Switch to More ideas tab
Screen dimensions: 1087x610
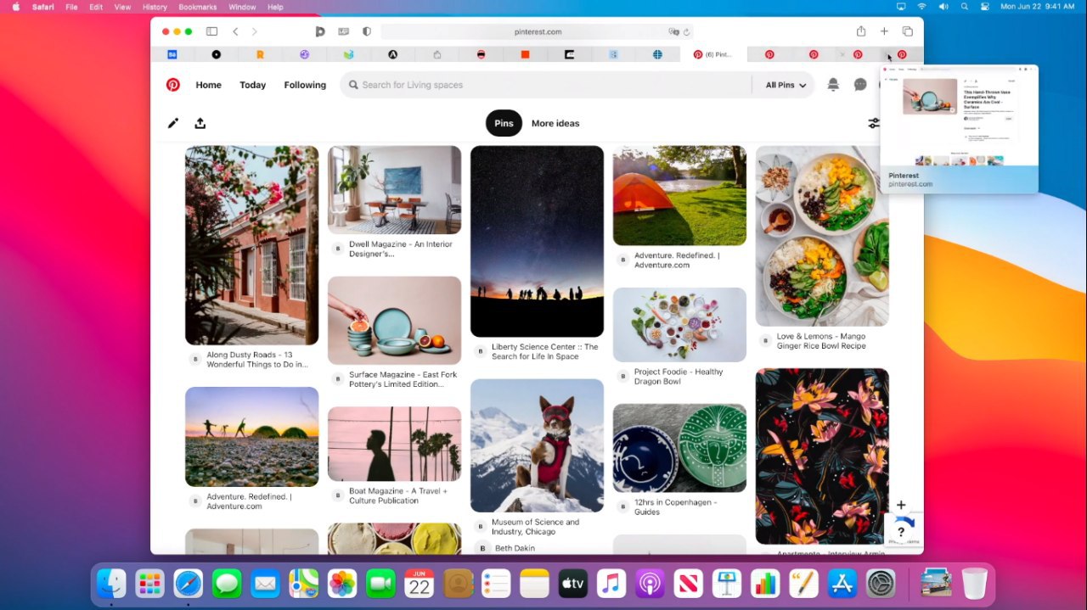555,123
